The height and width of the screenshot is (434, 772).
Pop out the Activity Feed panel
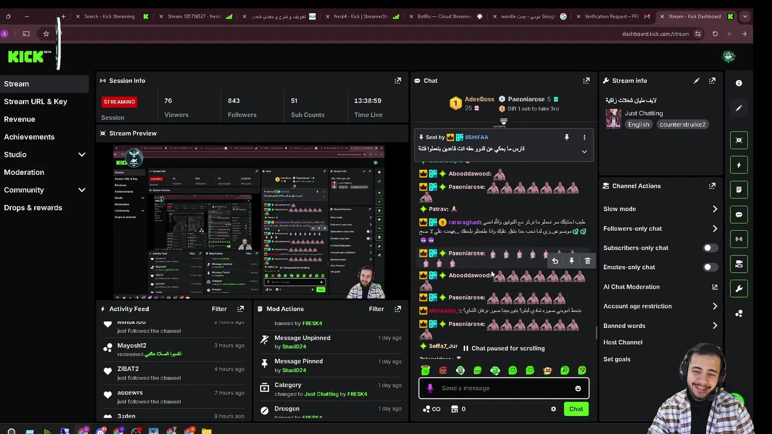[x=241, y=309]
